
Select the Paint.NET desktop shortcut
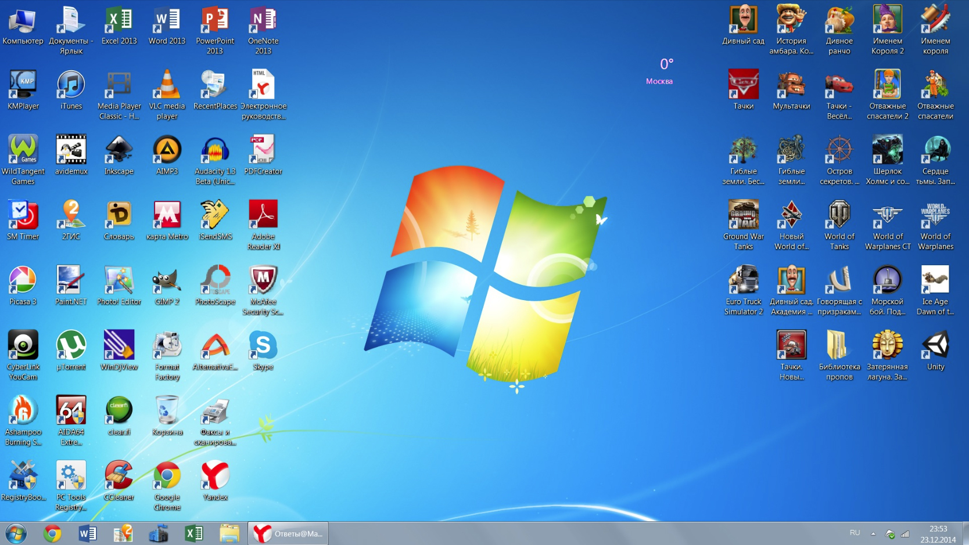pyautogui.click(x=71, y=286)
